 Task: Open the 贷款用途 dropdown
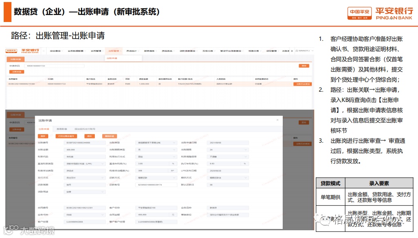pyautogui.click(x=85, y=192)
